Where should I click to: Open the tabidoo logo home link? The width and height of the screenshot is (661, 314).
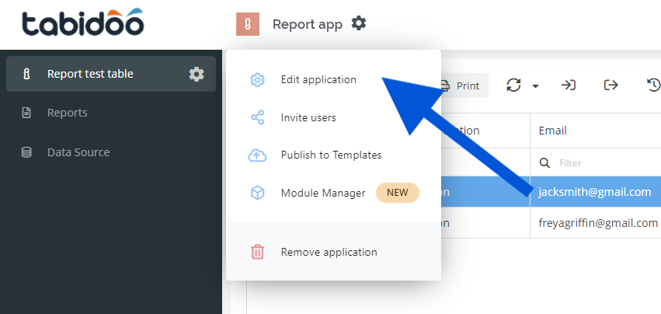pos(83,23)
